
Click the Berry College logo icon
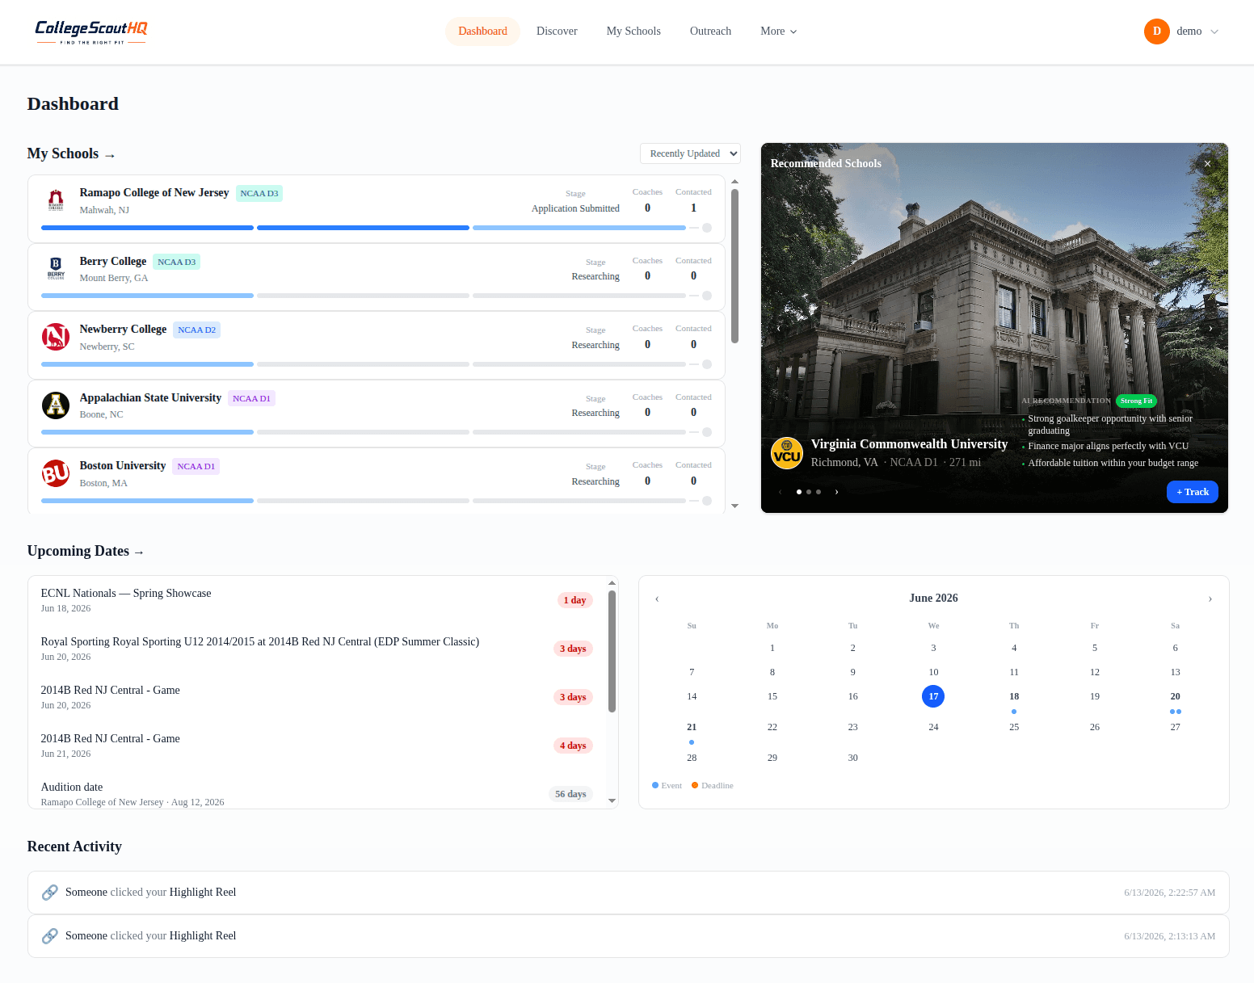tap(56, 268)
